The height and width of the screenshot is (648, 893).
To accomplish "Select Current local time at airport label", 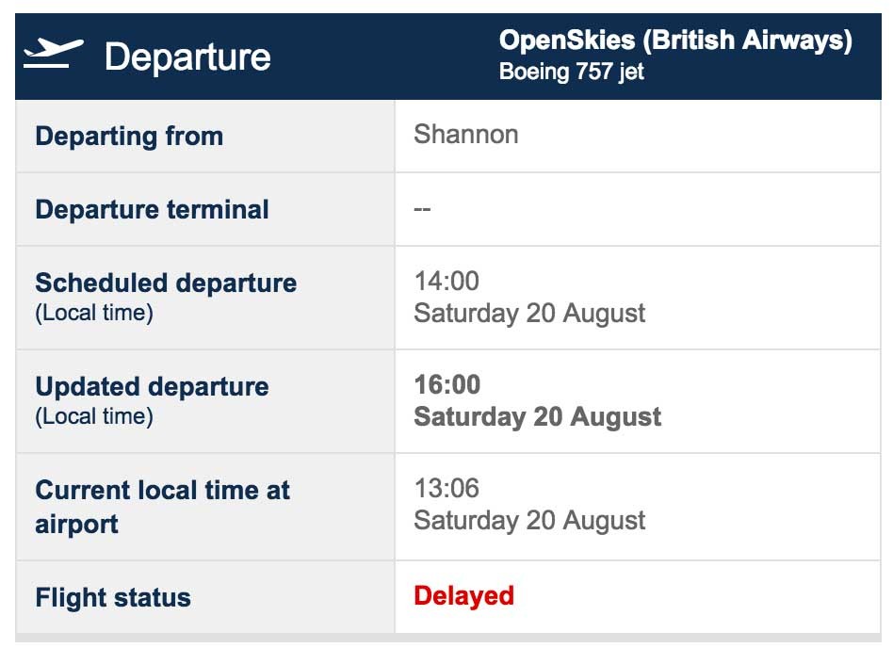I will 162,507.
